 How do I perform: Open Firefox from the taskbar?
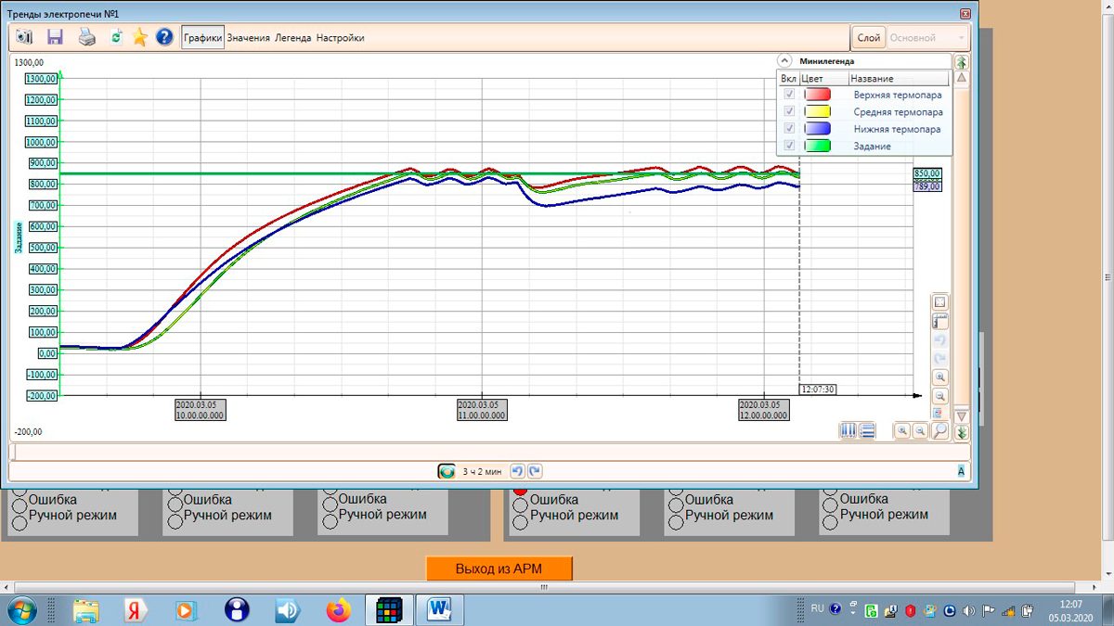coord(339,610)
